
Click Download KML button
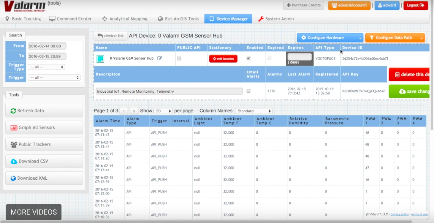point(44,178)
